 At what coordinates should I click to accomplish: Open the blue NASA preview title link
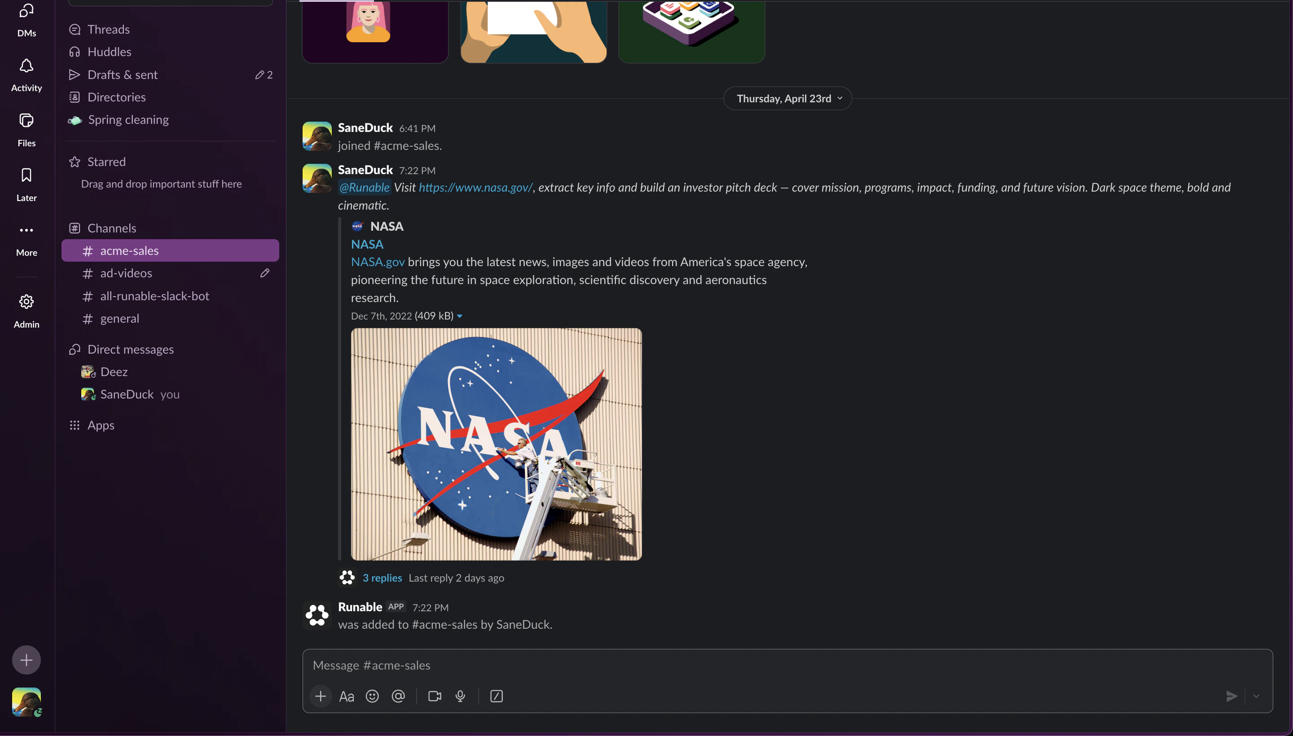pyautogui.click(x=367, y=244)
